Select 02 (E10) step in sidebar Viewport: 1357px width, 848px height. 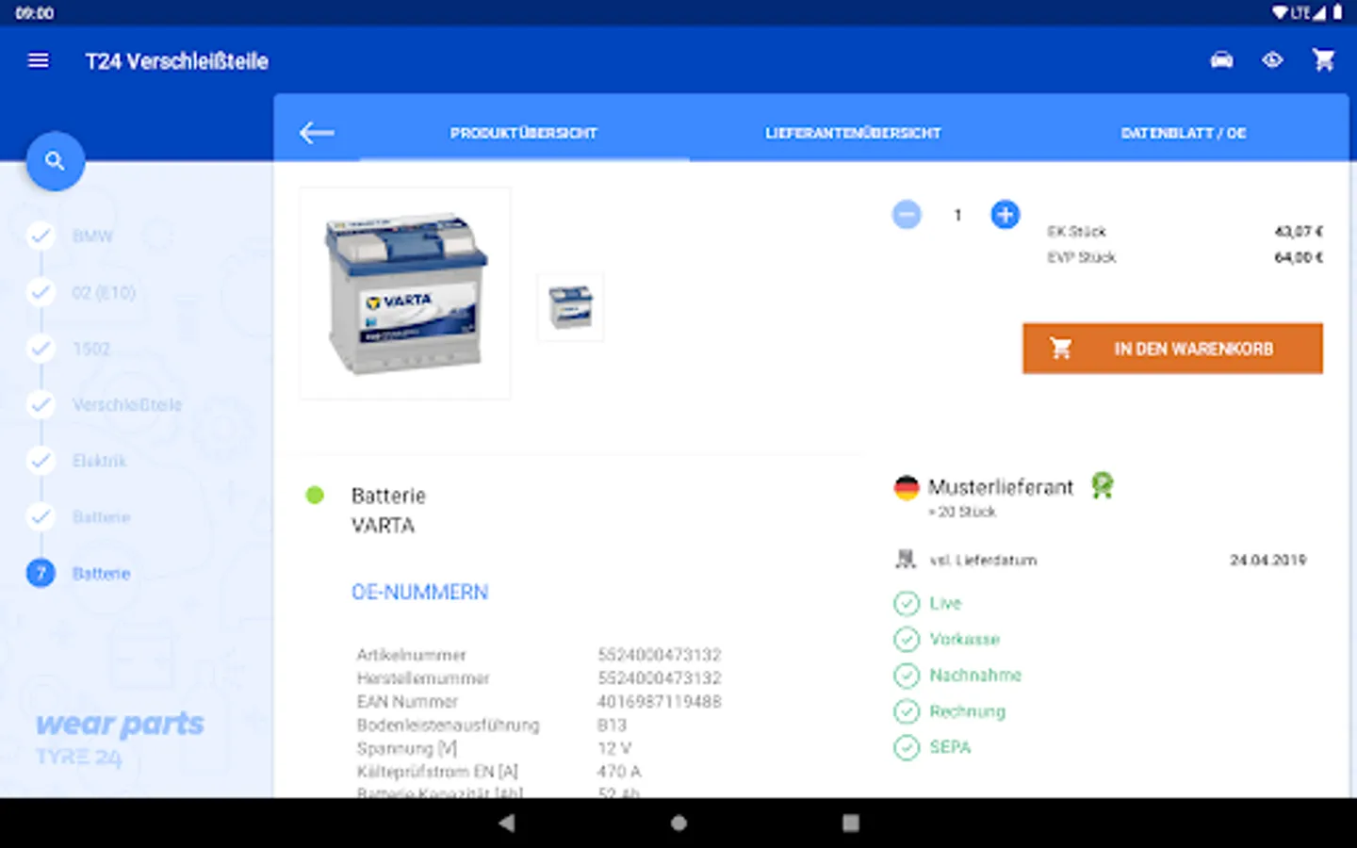coord(104,293)
